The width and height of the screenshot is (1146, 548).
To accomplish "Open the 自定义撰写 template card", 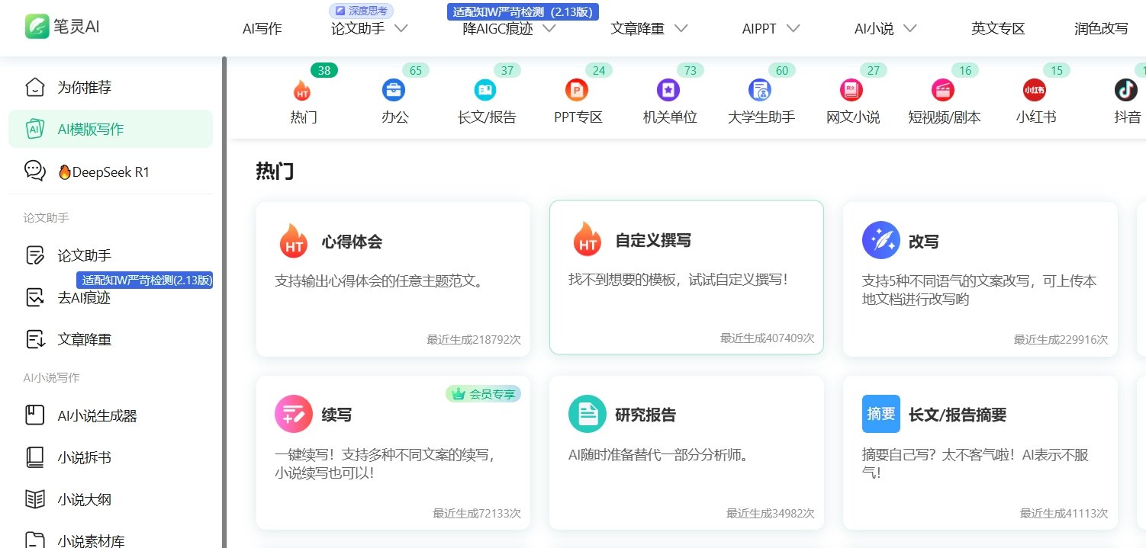I will pyautogui.click(x=686, y=278).
